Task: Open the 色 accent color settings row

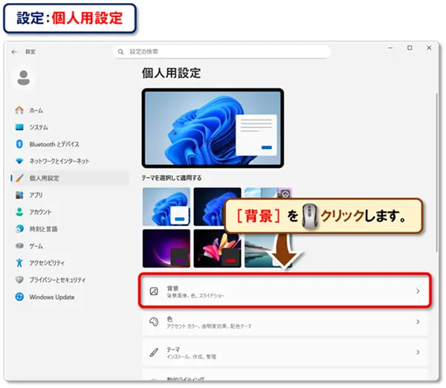Action: [x=285, y=322]
